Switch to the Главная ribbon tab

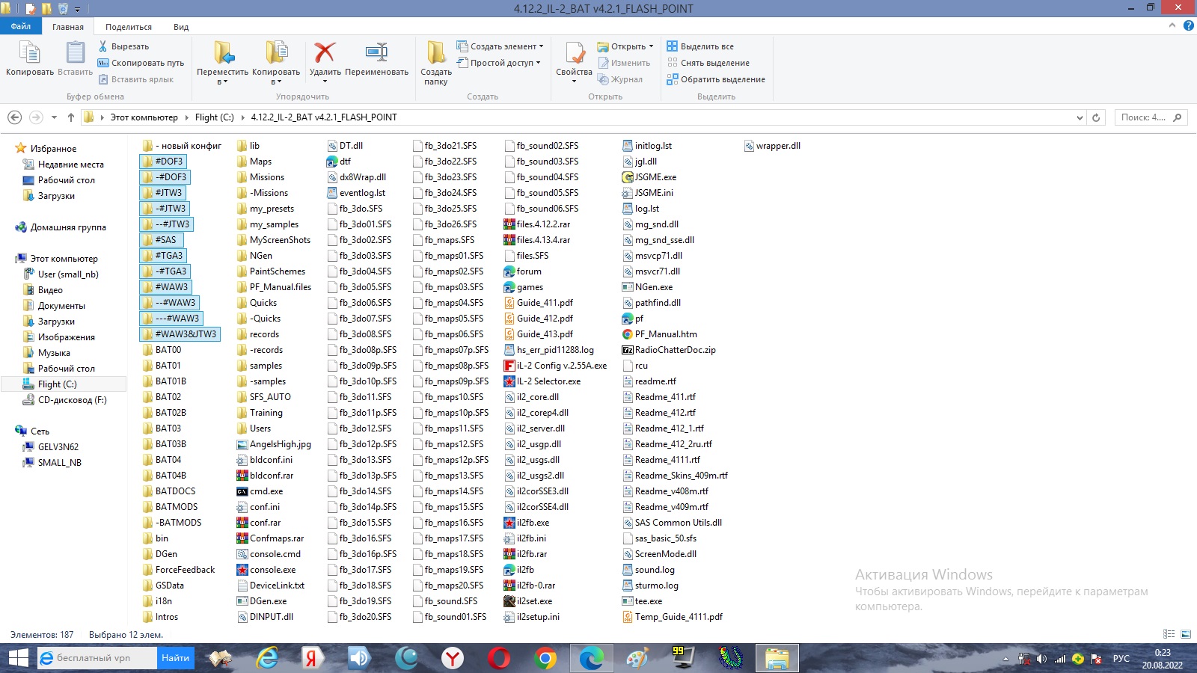pyautogui.click(x=68, y=27)
